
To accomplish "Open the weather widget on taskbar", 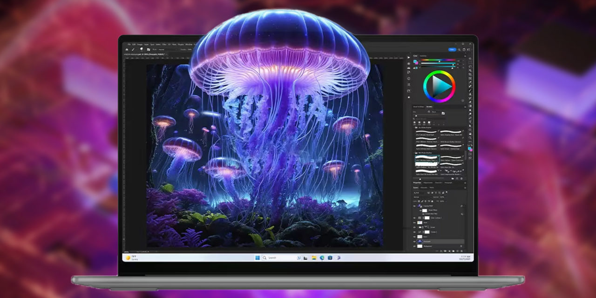I will click(x=132, y=257).
